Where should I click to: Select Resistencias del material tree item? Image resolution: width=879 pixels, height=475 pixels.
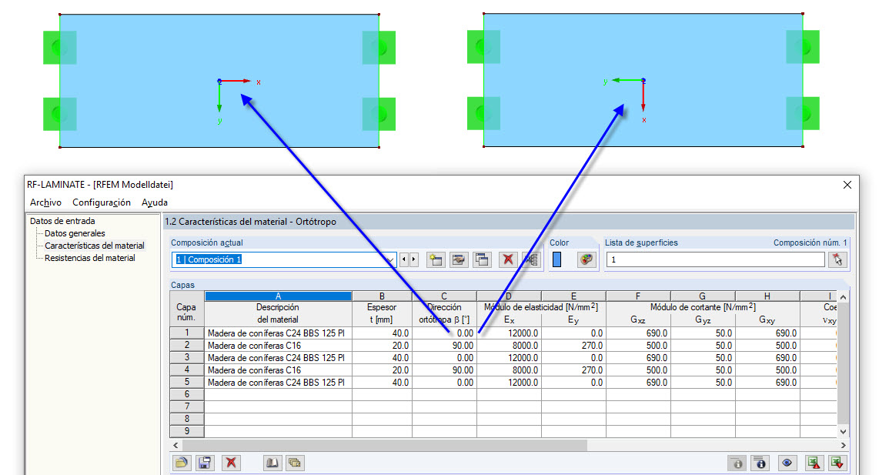click(x=90, y=258)
